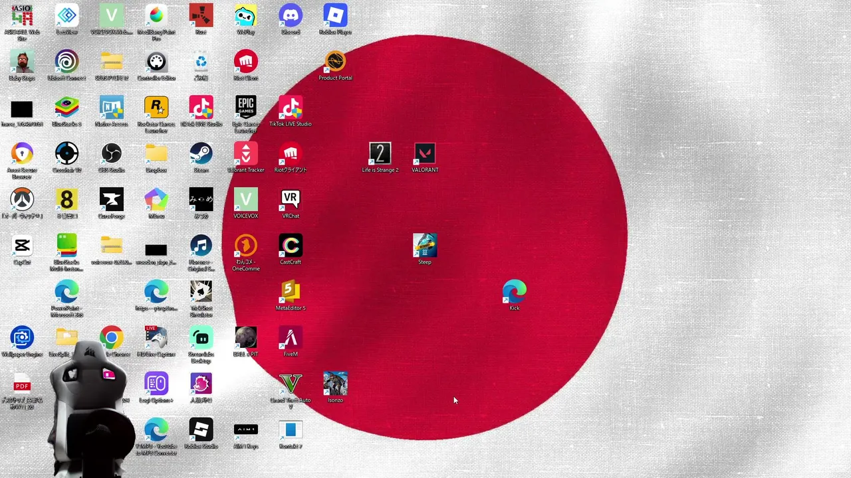Launch CurseForge

[x=111, y=199]
